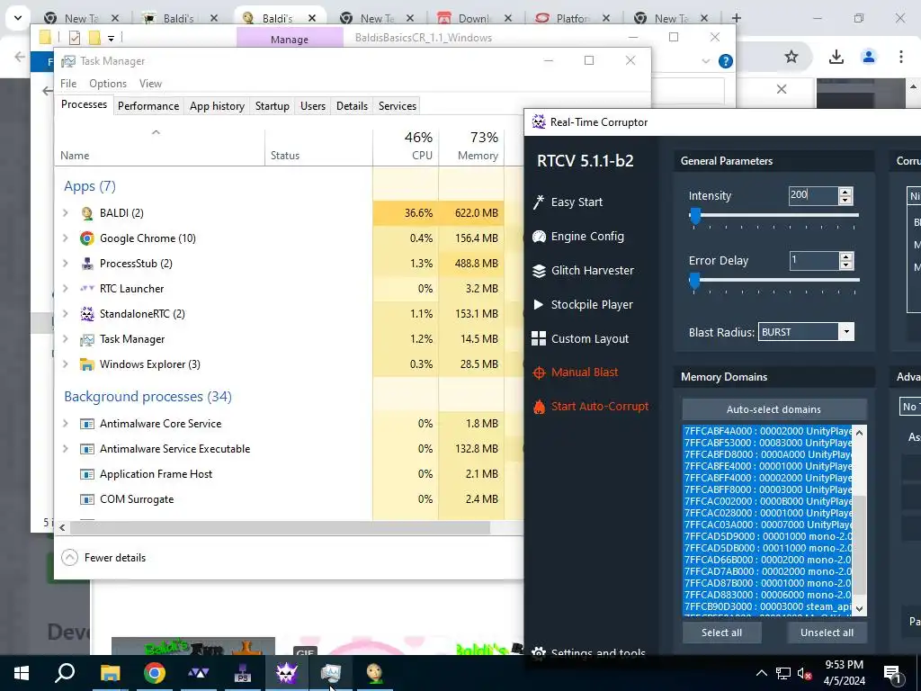Open Easy Start in RTCV sidebar

(x=568, y=202)
